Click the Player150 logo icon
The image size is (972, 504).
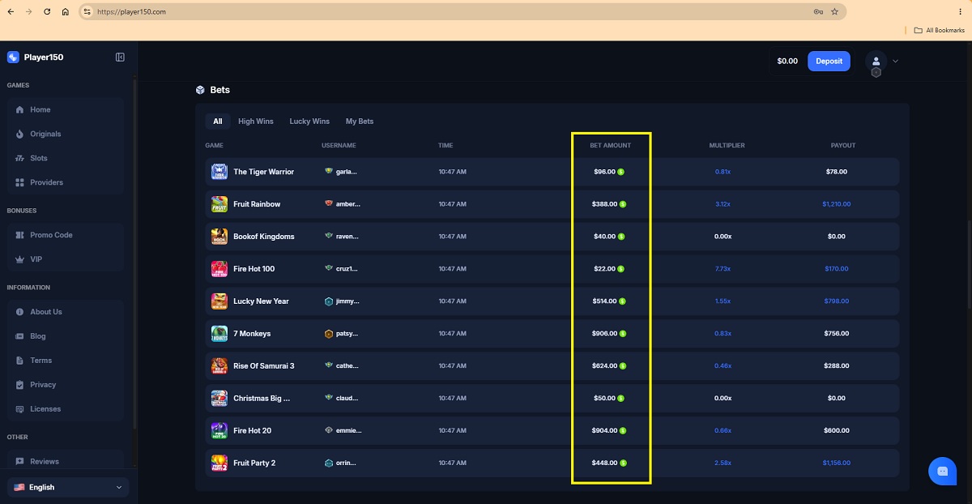(x=13, y=58)
